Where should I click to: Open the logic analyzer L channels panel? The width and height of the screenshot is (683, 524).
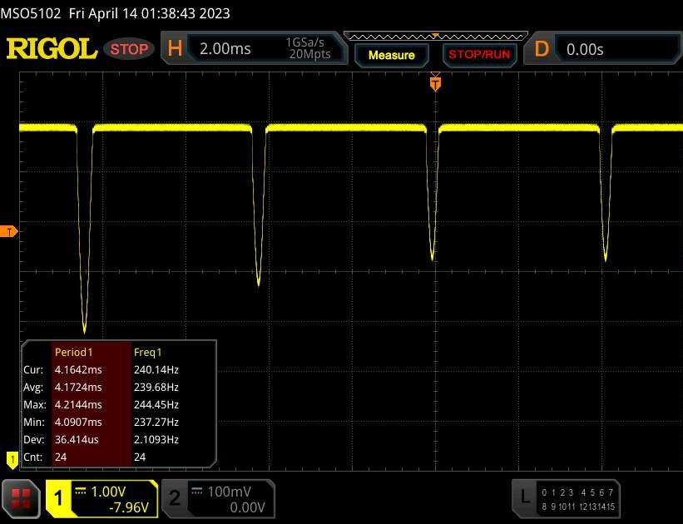(566, 499)
